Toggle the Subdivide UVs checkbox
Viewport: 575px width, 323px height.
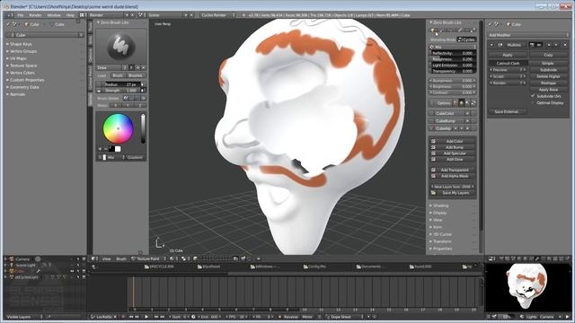(533, 96)
